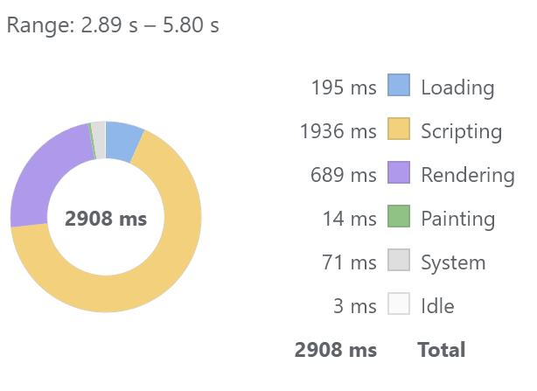Click the bold Total label

point(442,350)
